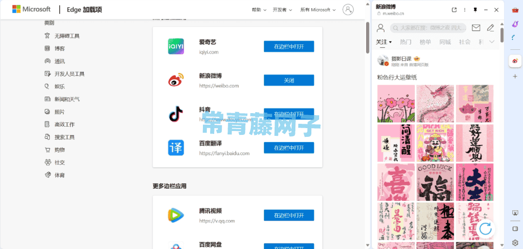
Task: Open the Edge 加载项 home link
Action: [x=84, y=10]
